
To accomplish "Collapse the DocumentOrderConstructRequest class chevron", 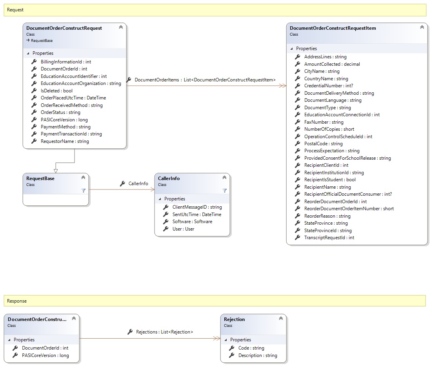I will (x=121, y=27).
